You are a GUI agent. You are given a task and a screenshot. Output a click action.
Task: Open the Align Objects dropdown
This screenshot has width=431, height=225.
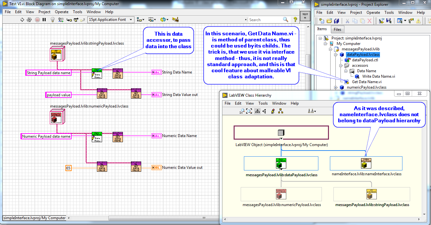(x=140, y=20)
